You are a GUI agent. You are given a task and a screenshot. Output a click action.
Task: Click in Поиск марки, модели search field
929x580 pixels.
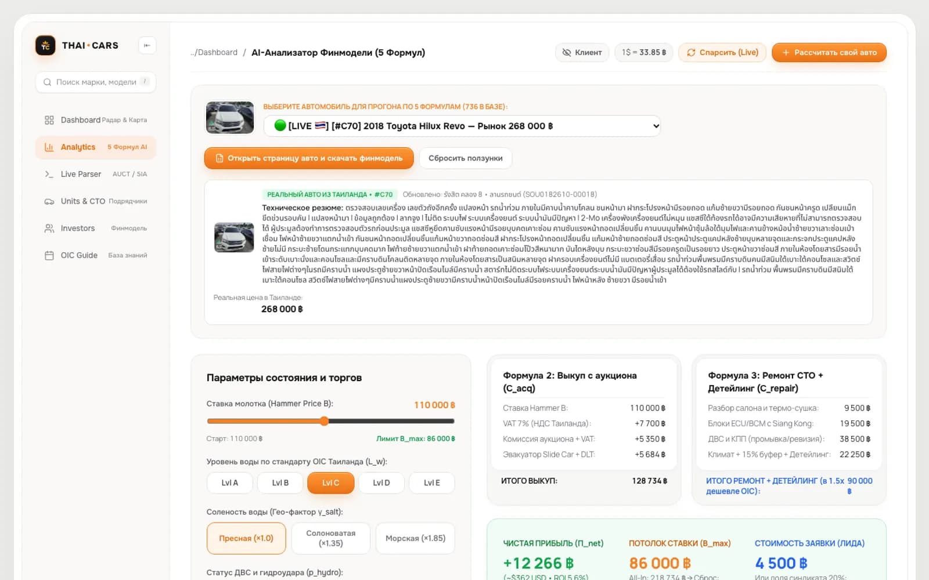click(x=96, y=82)
